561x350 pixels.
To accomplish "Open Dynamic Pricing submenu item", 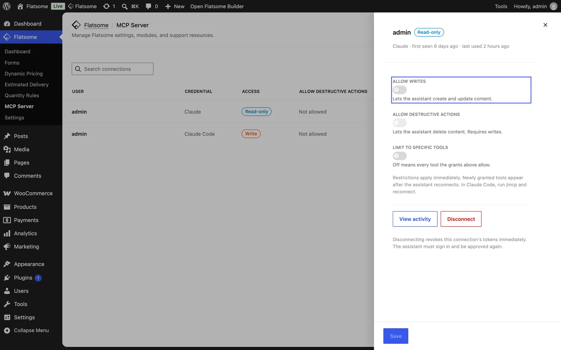I will pos(24,74).
